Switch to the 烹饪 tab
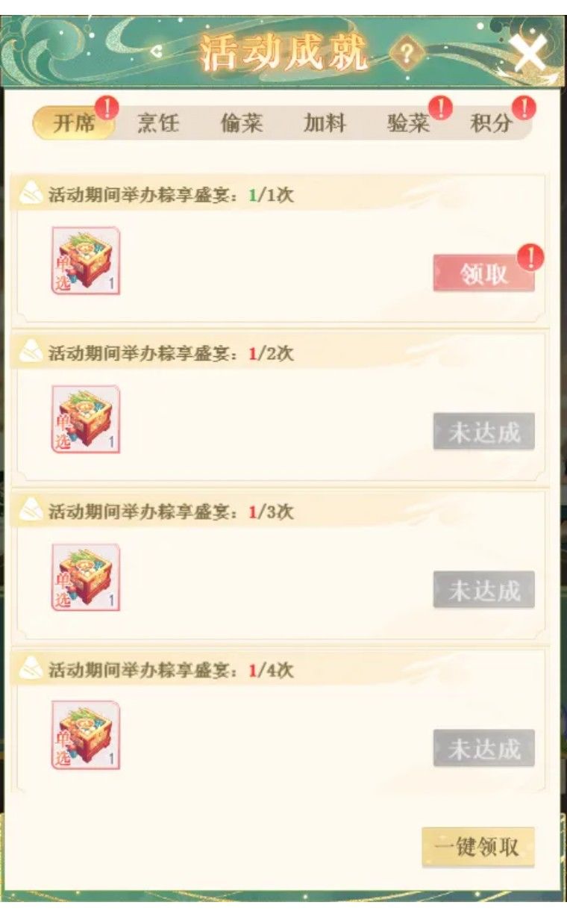Image resolution: width=567 pixels, height=917 pixels. click(158, 123)
